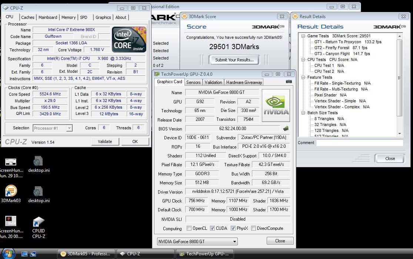Click OK in CPU-Z
The image size is (413, 259).
(135, 141)
